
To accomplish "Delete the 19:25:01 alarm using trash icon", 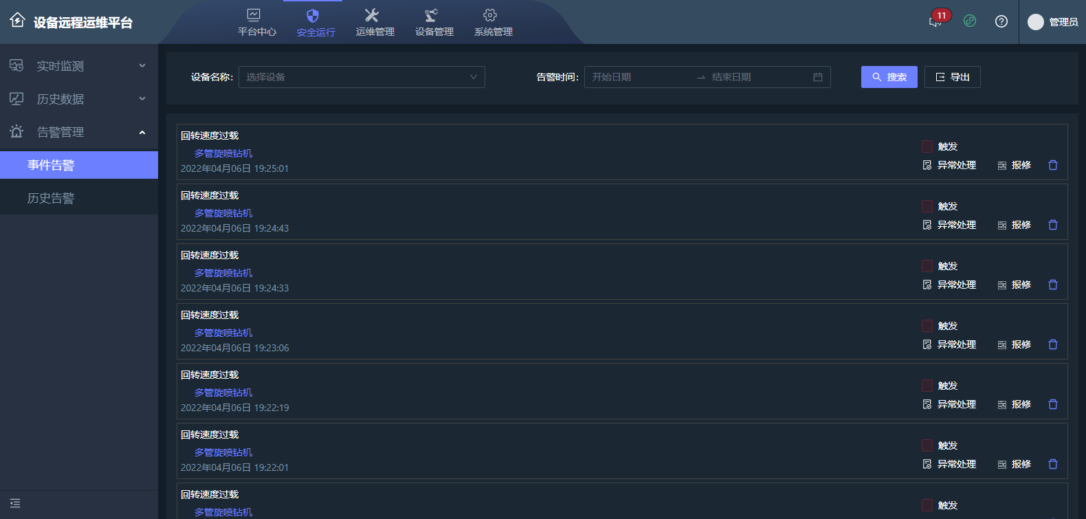I will coord(1053,165).
